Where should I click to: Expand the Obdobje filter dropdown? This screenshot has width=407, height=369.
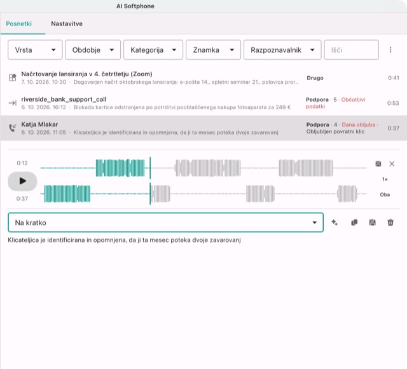[93, 50]
